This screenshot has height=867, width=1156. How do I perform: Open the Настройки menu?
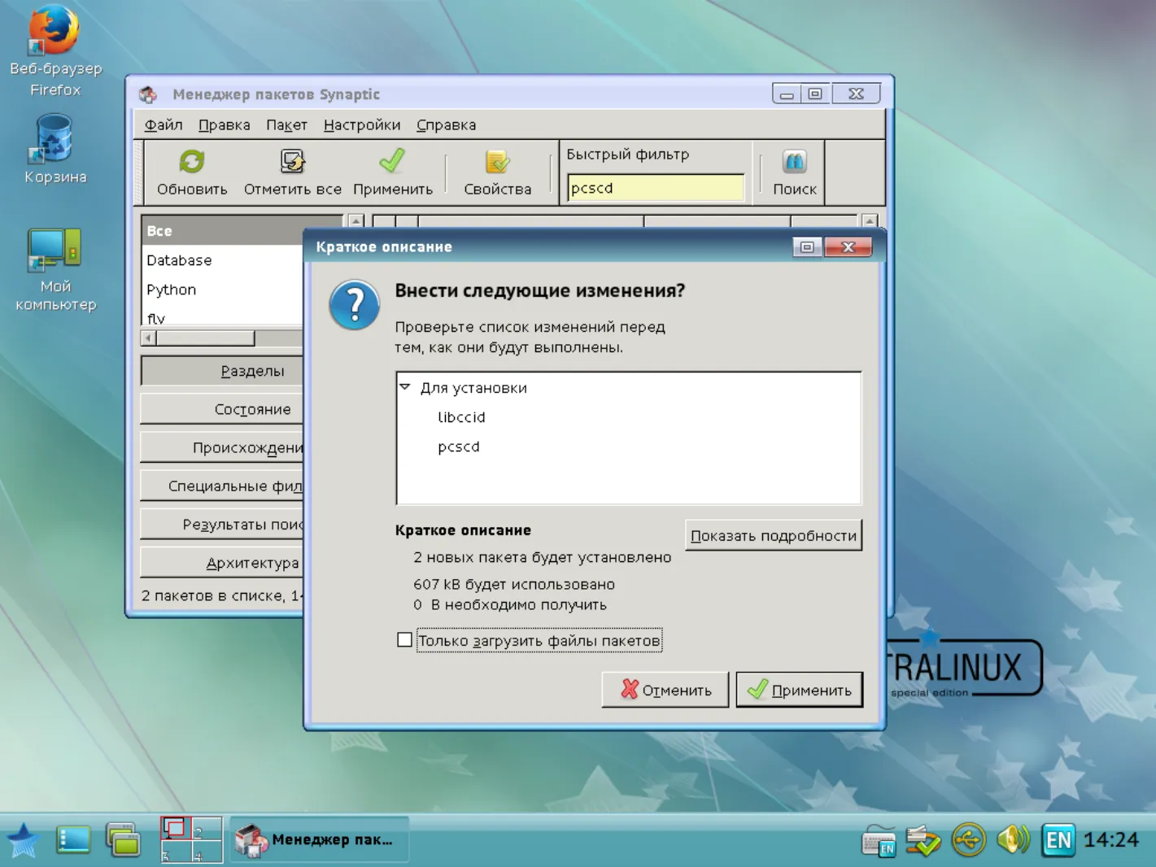click(x=362, y=124)
